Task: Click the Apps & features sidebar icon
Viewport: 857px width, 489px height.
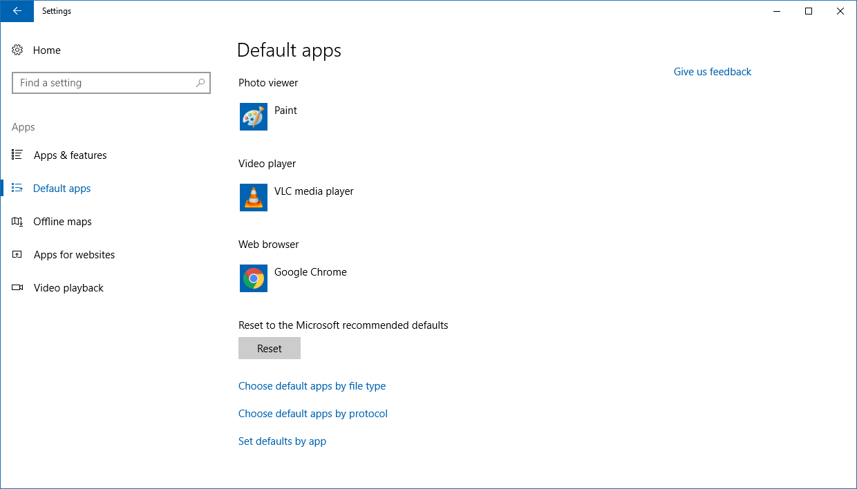Action: tap(17, 155)
